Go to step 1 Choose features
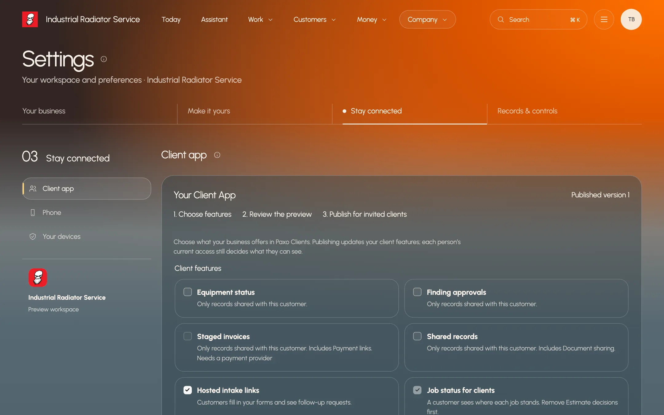Viewport: 664px width, 415px height. click(x=202, y=214)
